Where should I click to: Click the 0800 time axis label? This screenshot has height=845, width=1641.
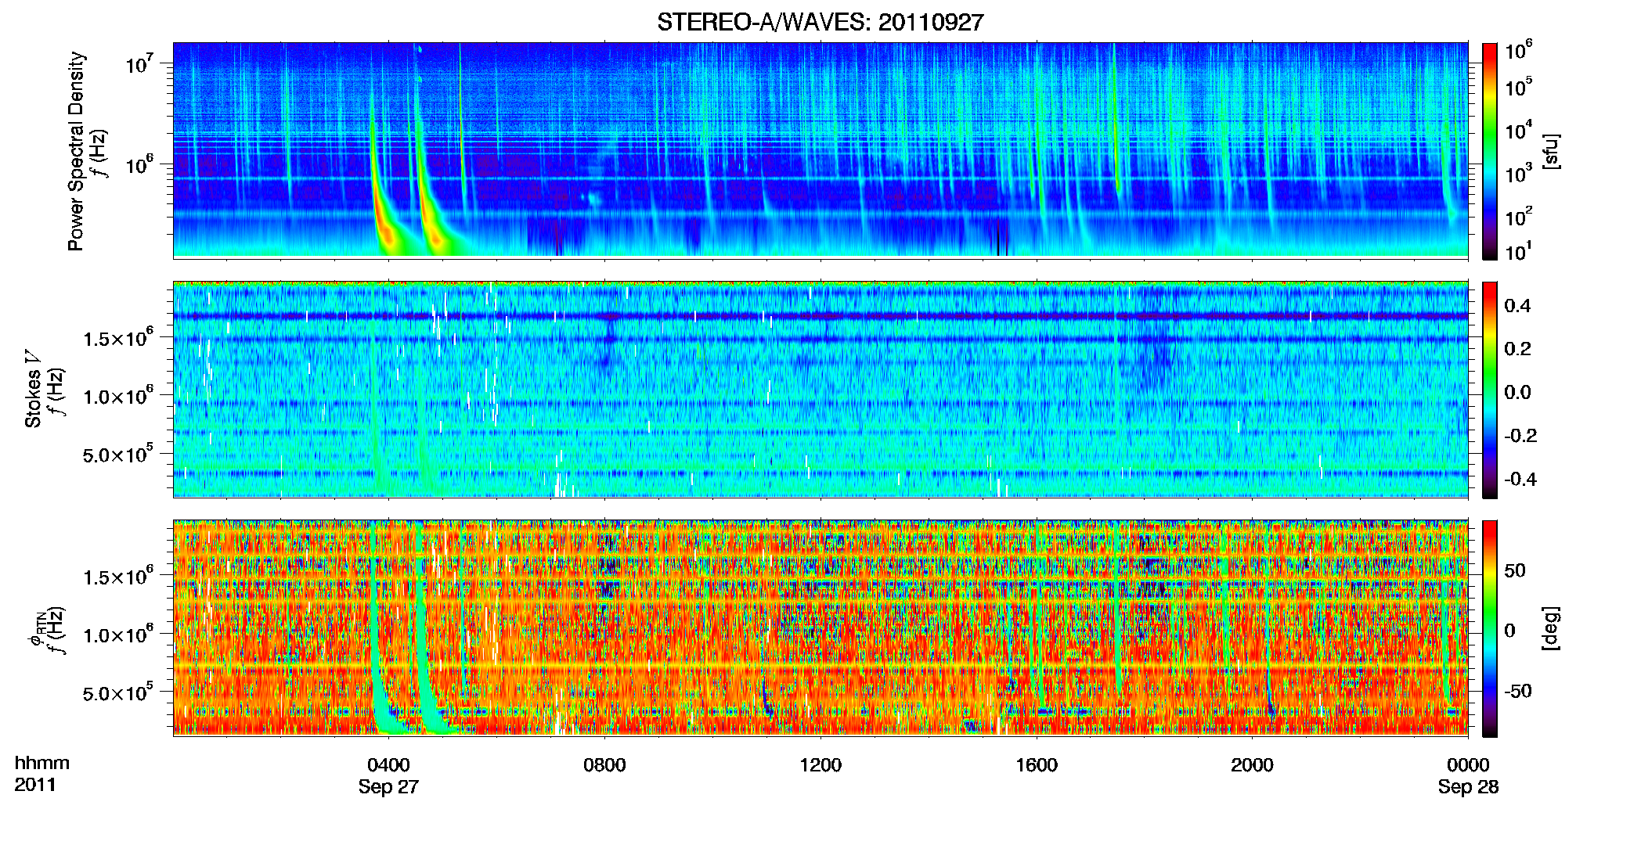tap(604, 764)
